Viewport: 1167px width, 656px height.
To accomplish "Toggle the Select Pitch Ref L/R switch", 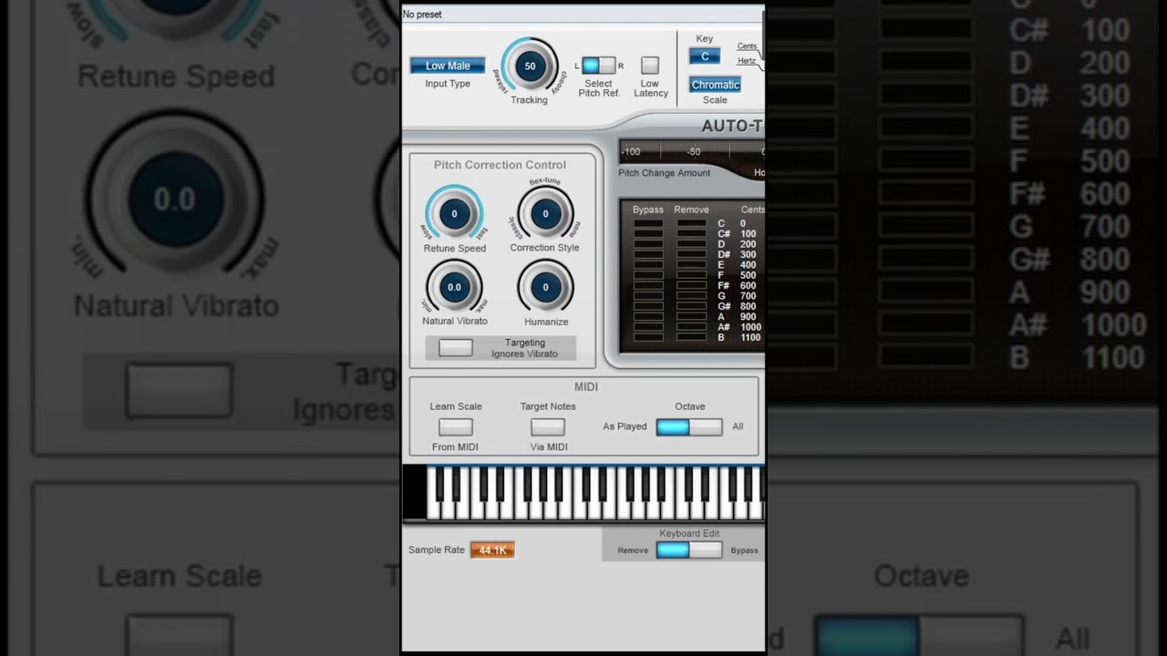I will click(598, 66).
